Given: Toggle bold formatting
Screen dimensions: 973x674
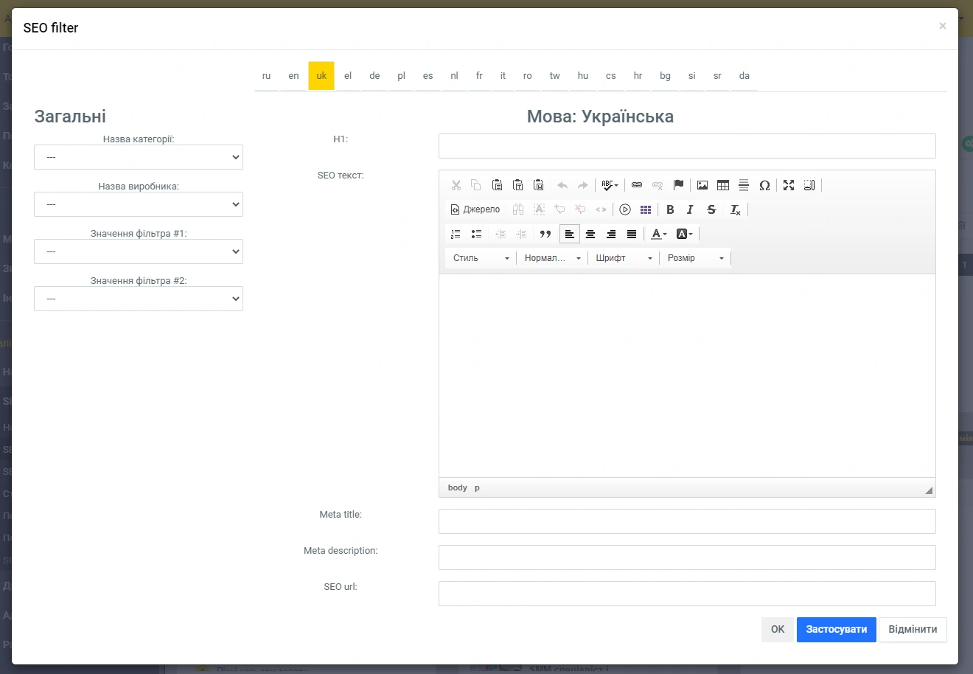Looking at the screenshot, I should click(x=670, y=209).
